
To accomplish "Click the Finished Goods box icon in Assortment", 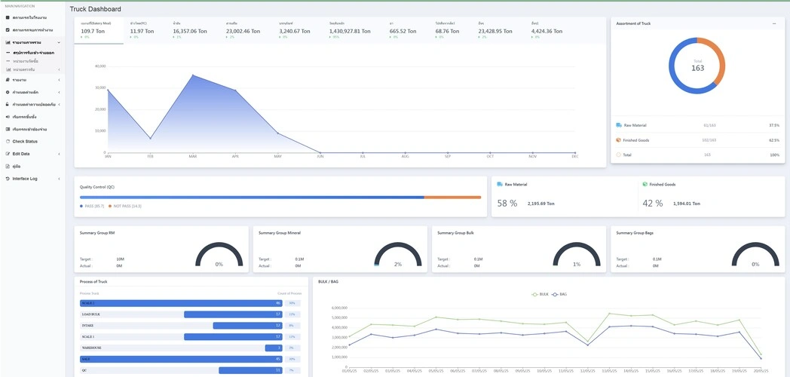I will 619,140.
